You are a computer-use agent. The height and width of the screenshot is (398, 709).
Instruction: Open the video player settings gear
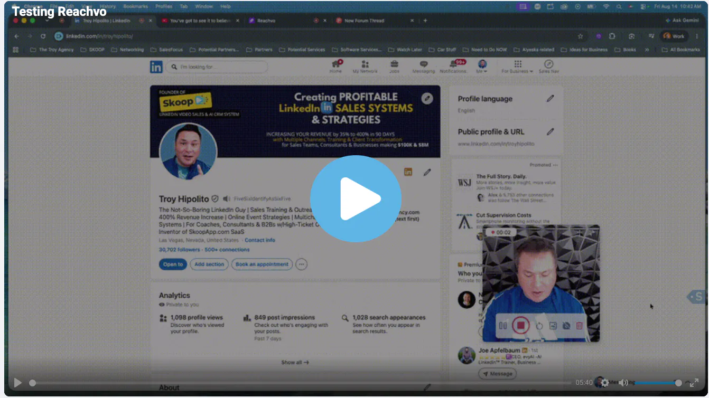coord(605,383)
